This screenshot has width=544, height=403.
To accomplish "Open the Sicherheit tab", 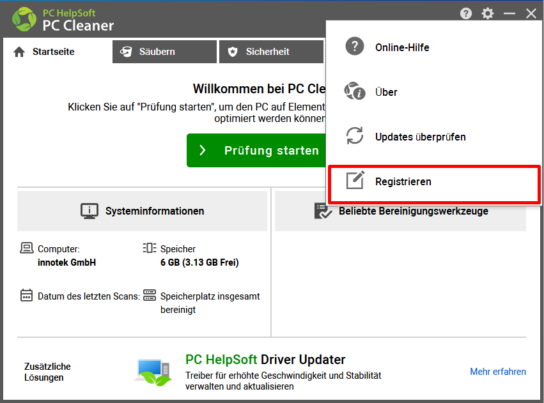I will 271,52.
